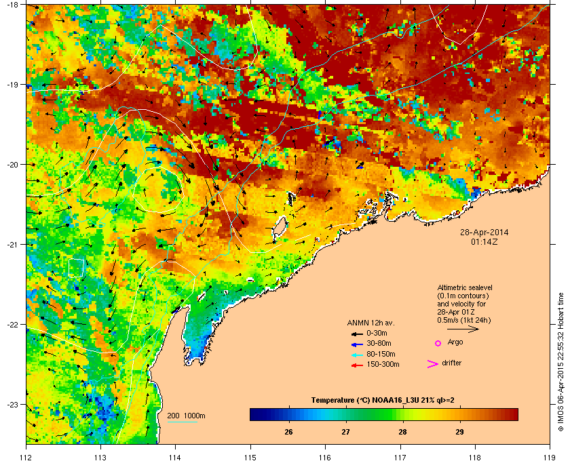Viewport: 570px width, 461px height.
Task: Click the '29' color bar tick label
Action: pyautogui.click(x=459, y=432)
